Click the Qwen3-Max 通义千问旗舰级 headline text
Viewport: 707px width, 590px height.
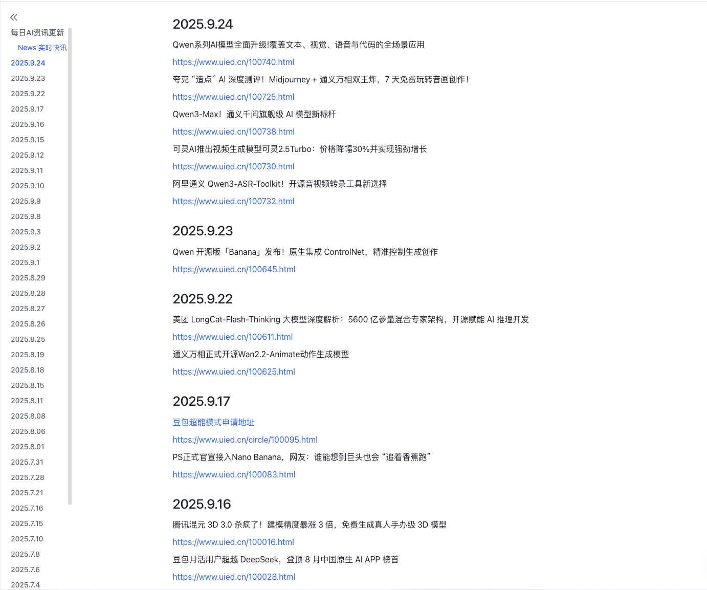254,114
